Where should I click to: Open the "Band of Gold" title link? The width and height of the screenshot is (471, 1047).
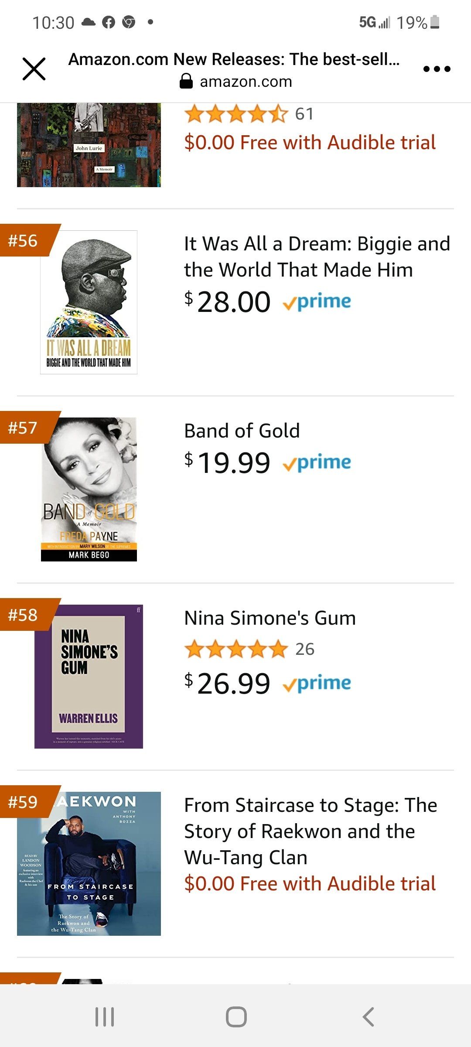tap(242, 431)
